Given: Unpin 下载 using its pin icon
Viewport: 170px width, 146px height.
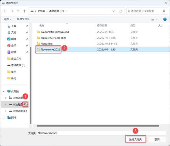Looking at the screenshot, I should click(x=27, y=26).
